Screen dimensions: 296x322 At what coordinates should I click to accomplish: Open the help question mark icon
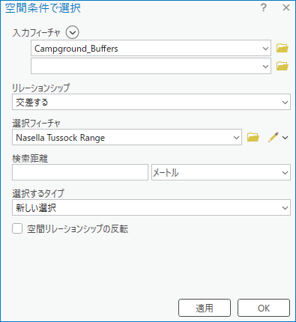[264, 7]
